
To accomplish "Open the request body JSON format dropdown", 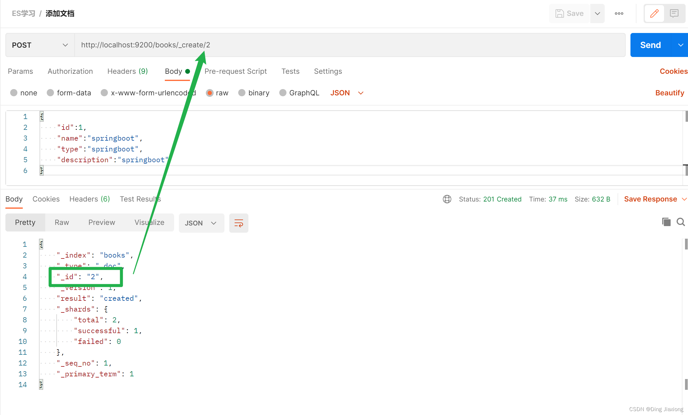I will click(x=347, y=93).
